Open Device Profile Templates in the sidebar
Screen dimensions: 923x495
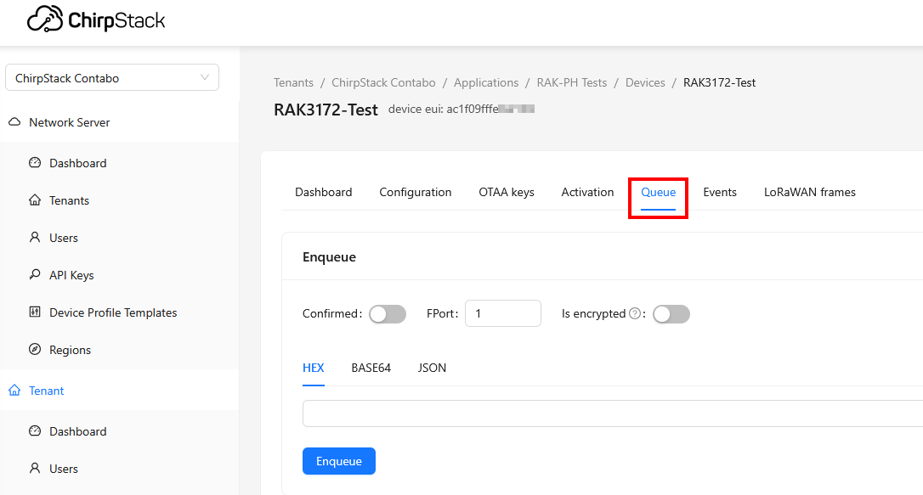[x=113, y=312]
